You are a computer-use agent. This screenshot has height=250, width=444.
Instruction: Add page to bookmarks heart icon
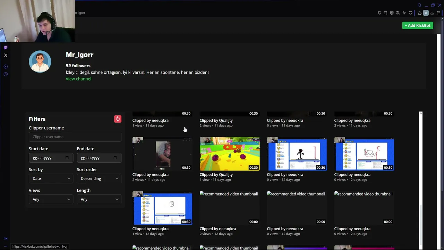click(x=410, y=13)
